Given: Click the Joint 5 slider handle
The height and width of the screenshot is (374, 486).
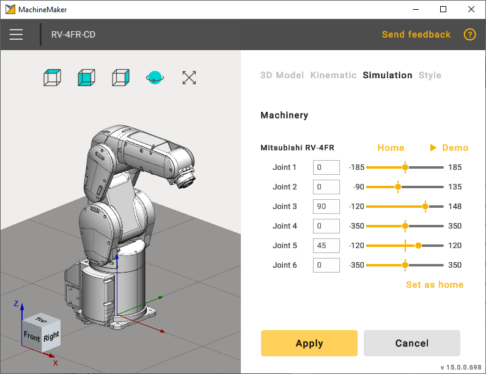Looking at the screenshot, I should 418,246.
